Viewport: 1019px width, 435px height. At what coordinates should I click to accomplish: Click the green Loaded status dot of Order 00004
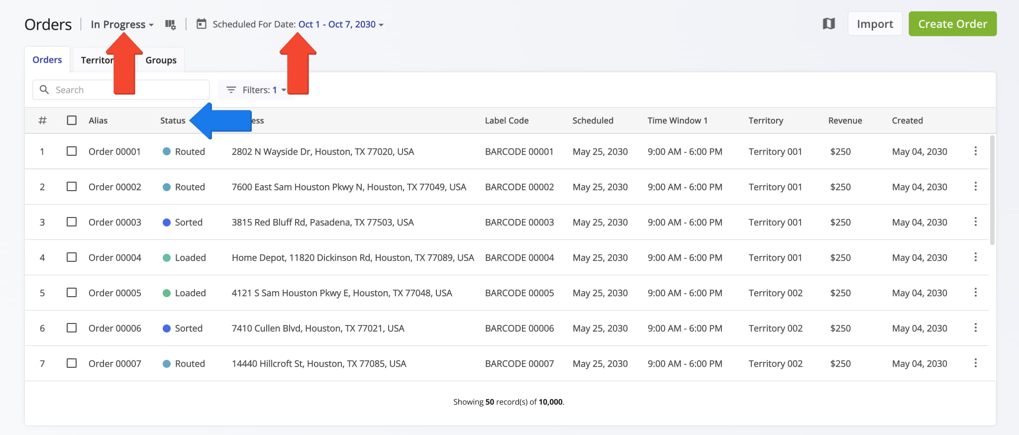point(167,257)
